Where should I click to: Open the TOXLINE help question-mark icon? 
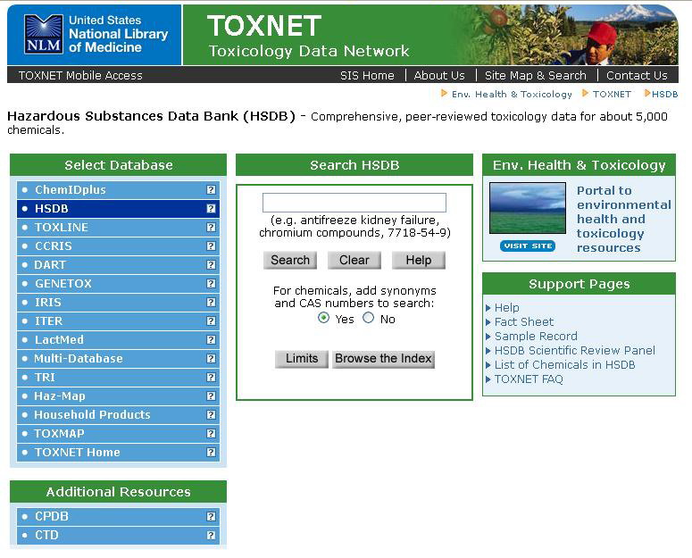pos(211,227)
